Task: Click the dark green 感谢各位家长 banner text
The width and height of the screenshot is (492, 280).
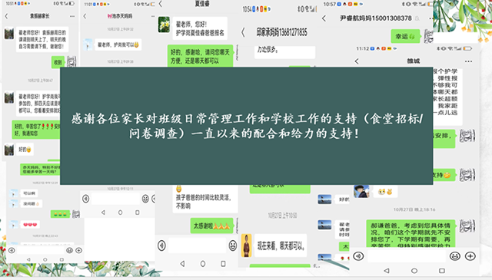Action: [247, 127]
